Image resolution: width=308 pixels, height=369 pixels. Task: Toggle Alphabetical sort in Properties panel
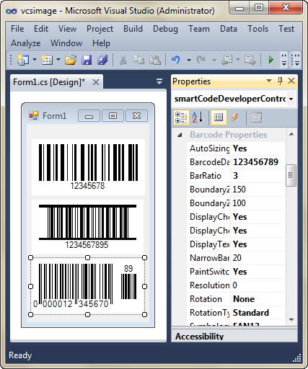[198, 117]
